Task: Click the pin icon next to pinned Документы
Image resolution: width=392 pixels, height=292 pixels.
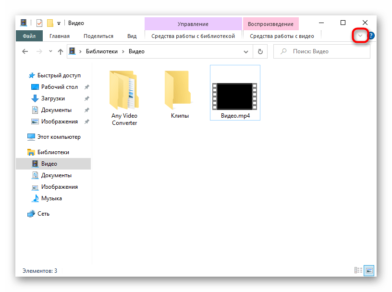Action: coord(87,110)
